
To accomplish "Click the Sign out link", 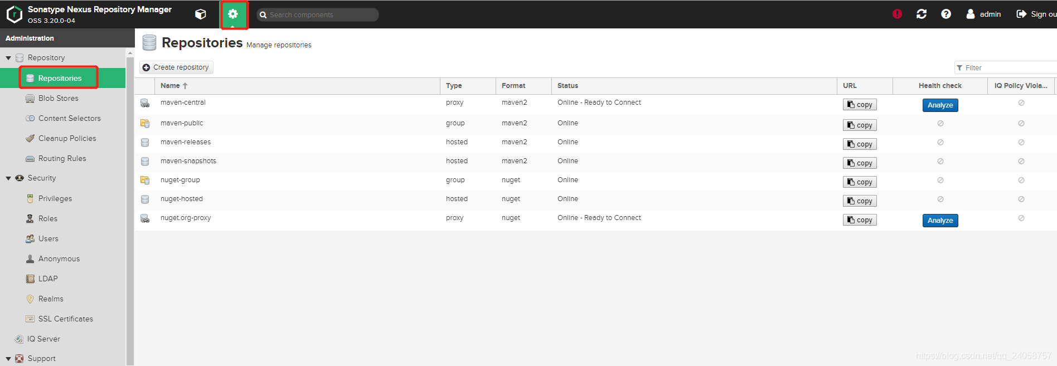I will tap(1036, 14).
